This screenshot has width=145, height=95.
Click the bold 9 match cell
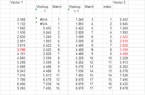89,50
